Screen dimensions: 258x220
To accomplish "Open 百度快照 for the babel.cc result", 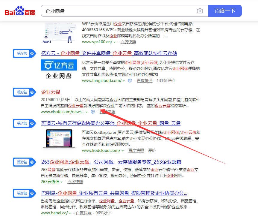I will coord(84,213).
